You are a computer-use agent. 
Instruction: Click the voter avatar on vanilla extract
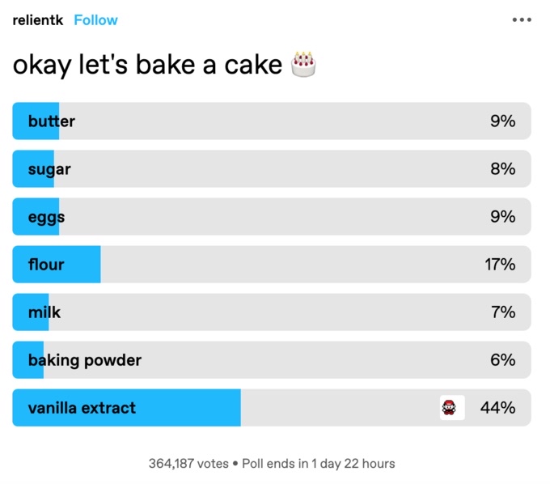452,407
